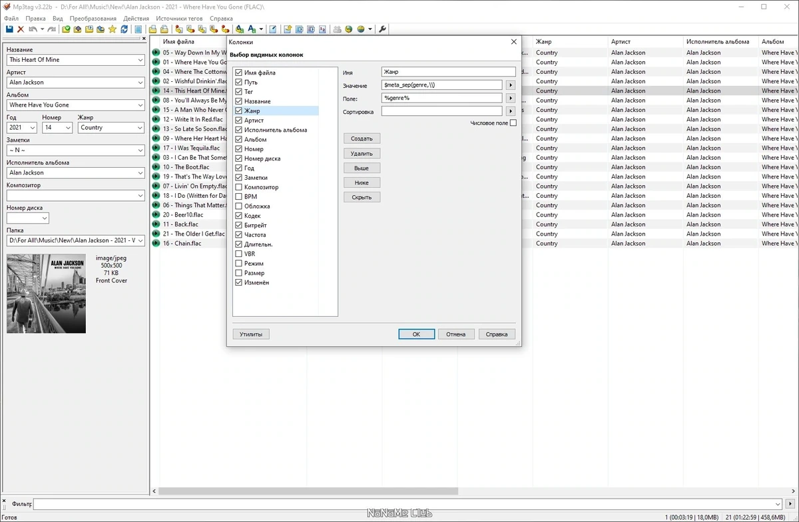Click the yellow star favorites icon

(x=113, y=29)
